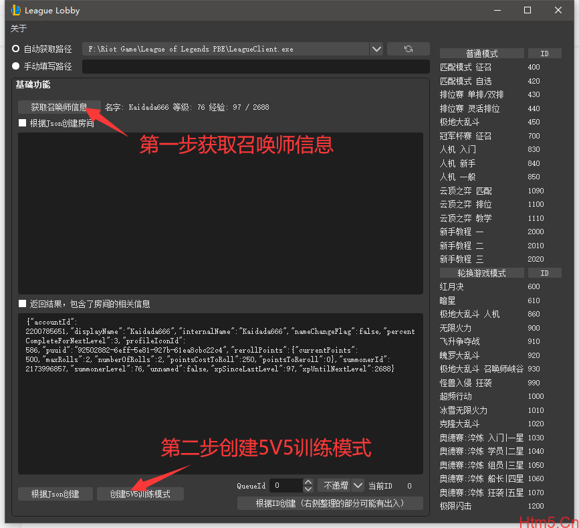Viewport: 579px width, 528px height.
Task: Select the 手动填写路径 radio button
Action: (x=15, y=66)
